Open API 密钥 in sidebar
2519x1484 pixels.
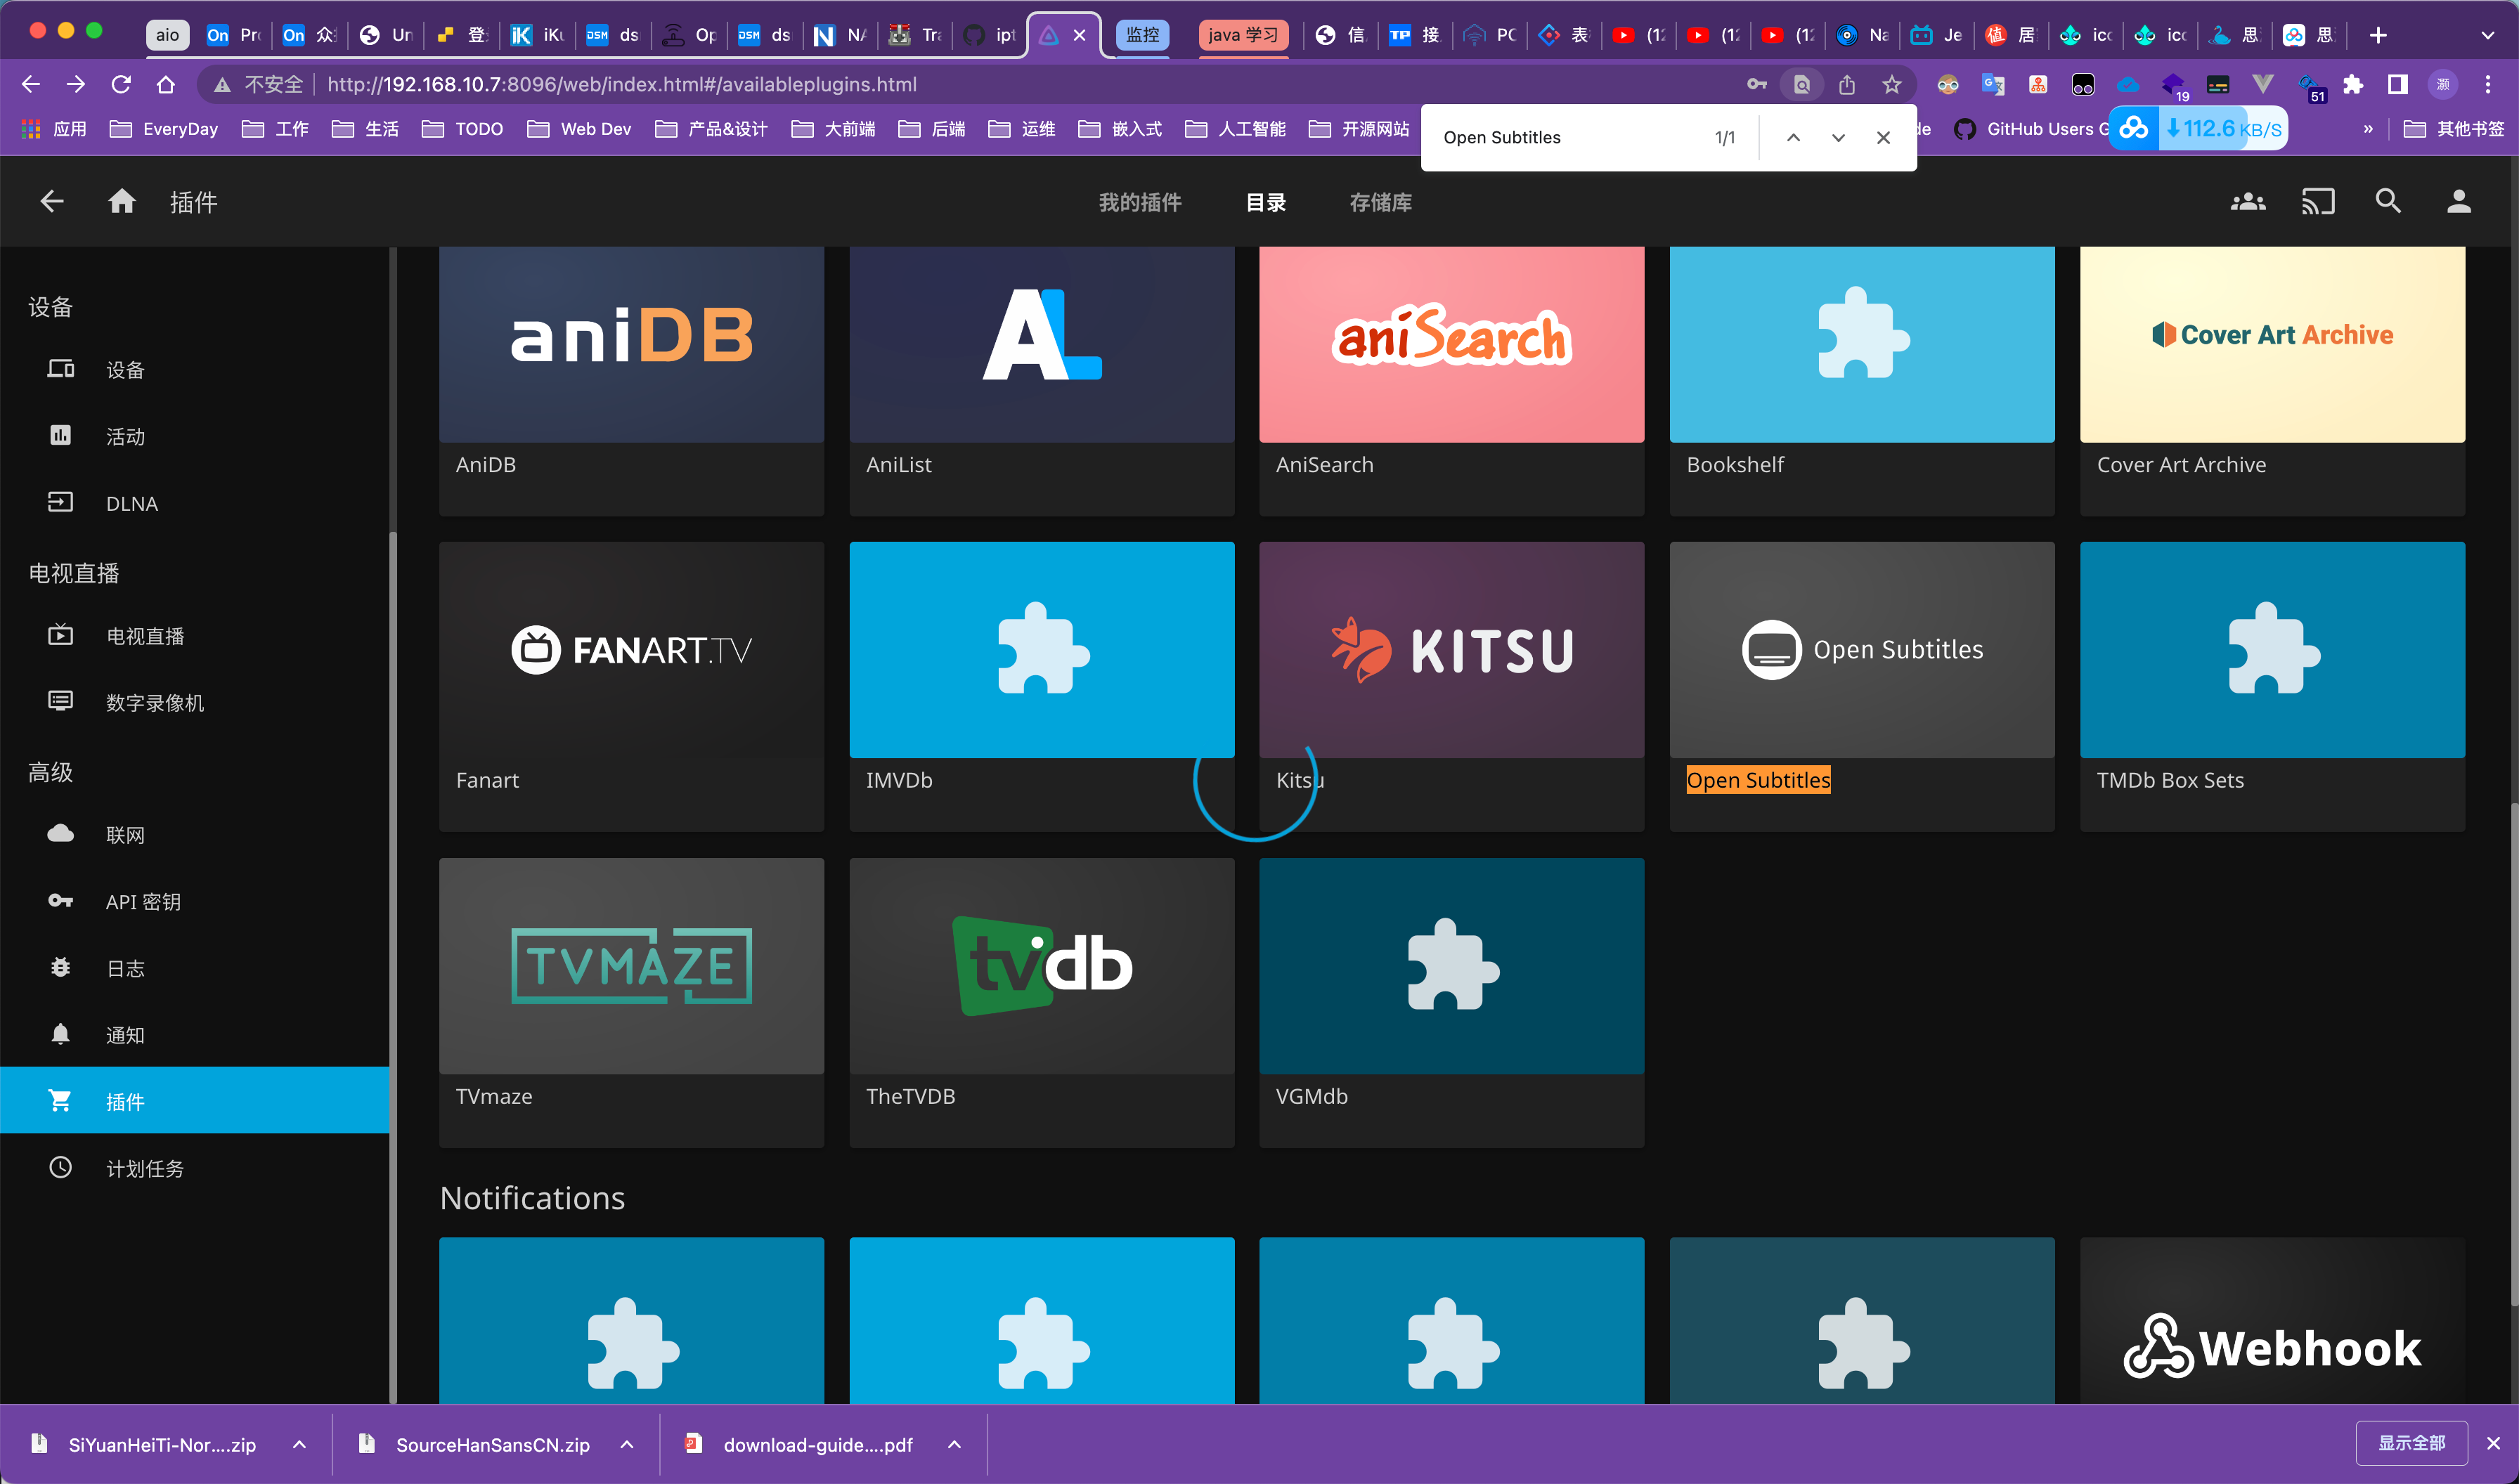tap(143, 901)
